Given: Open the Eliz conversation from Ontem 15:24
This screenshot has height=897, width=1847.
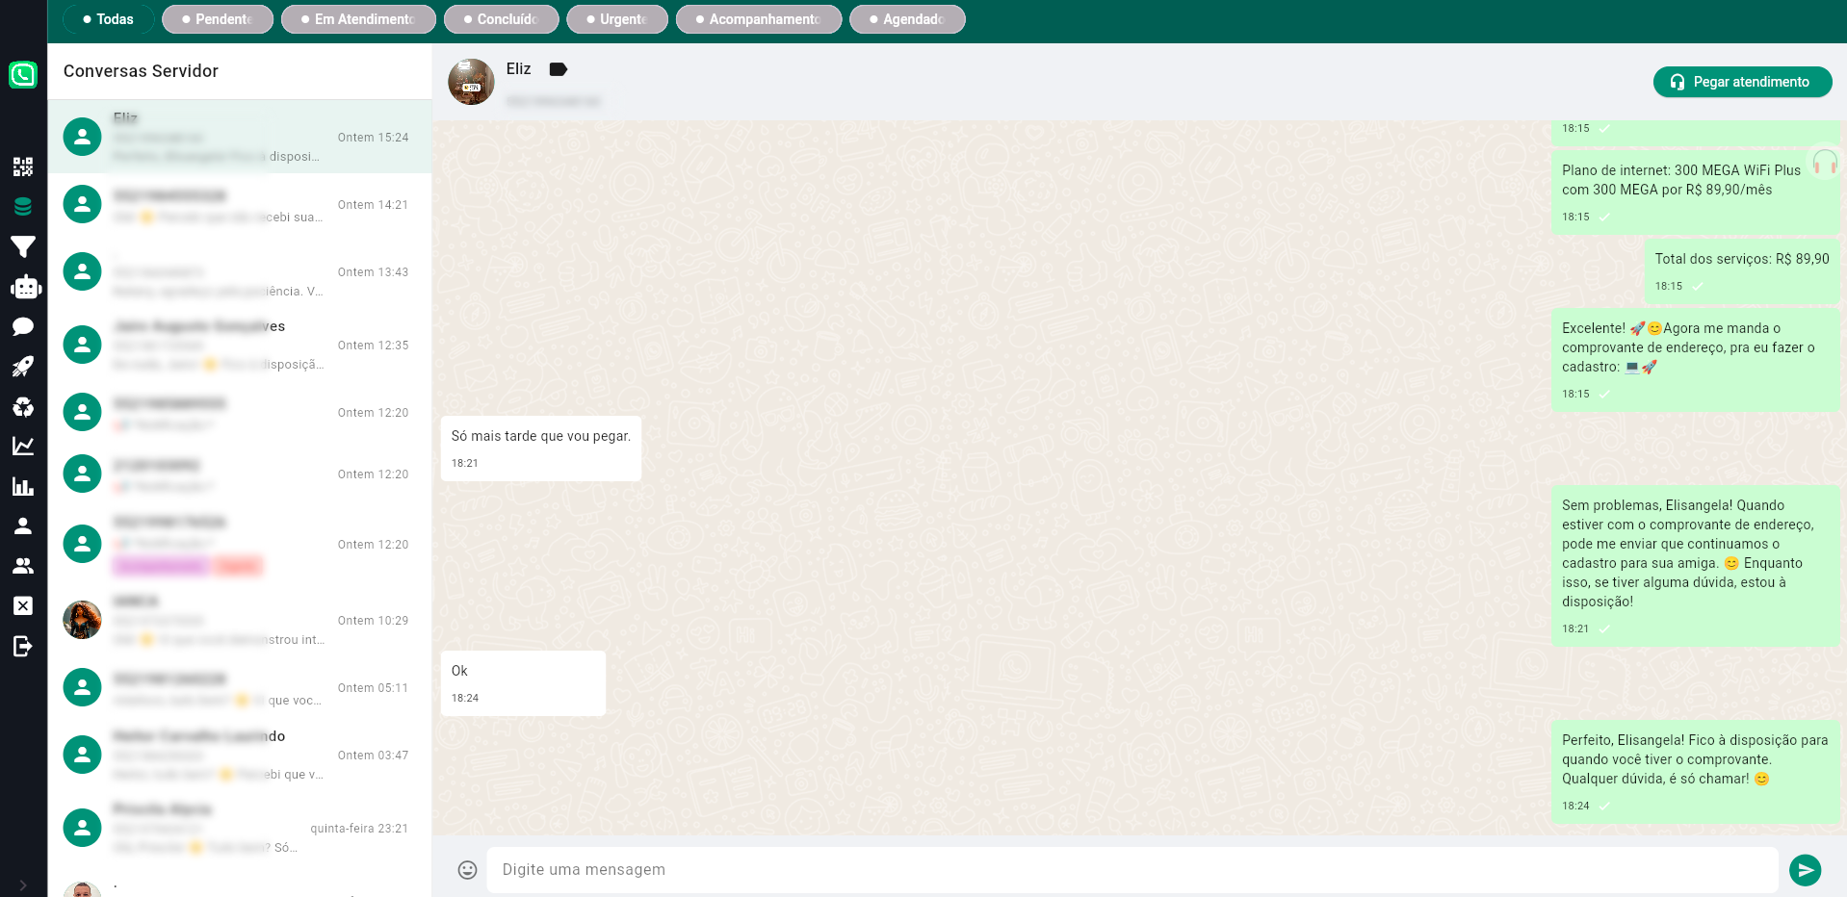Looking at the screenshot, I should (x=240, y=137).
